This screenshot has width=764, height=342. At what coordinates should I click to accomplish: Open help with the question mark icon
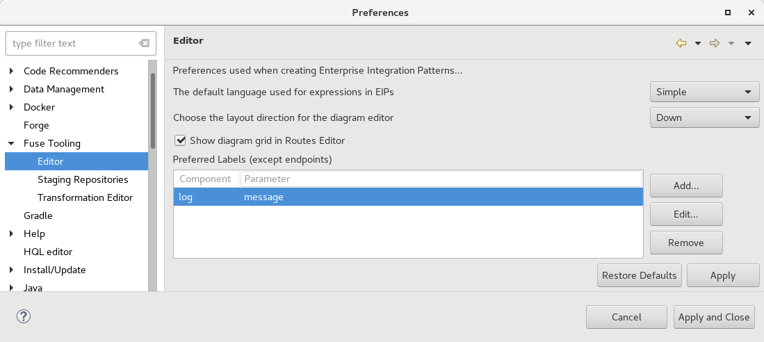[24, 316]
